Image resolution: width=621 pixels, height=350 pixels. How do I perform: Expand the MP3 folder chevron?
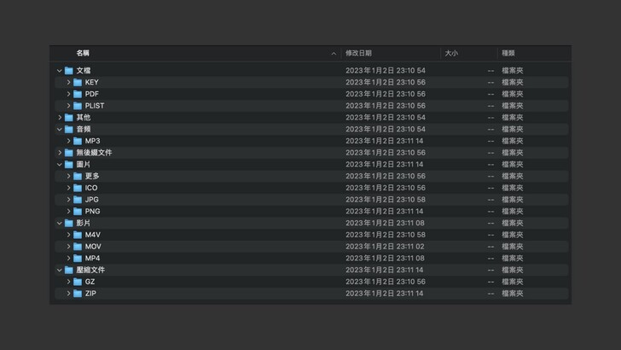68,141
